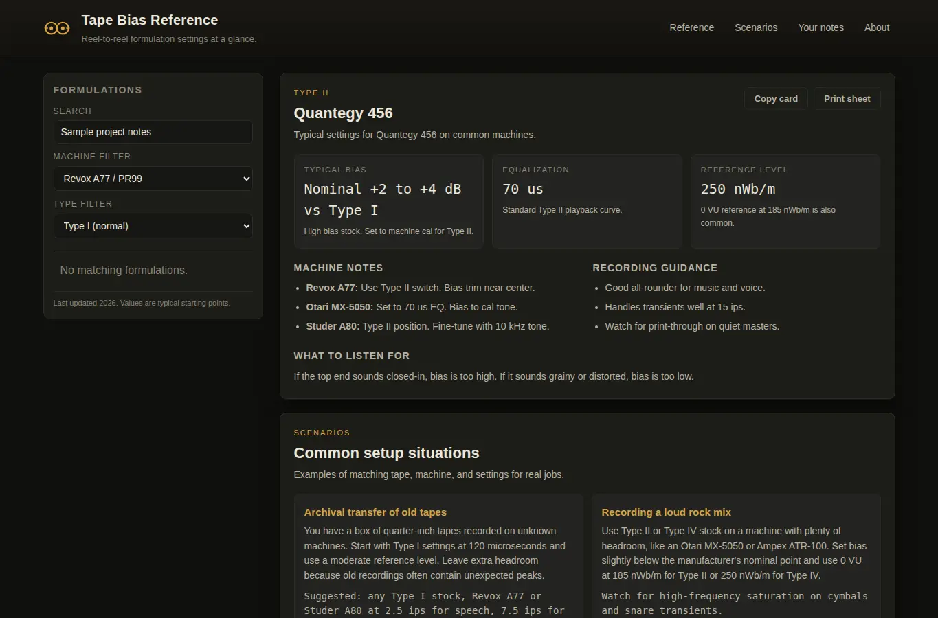
Task: Click the Otari MX-5050 machine note
Action: point(412,307)
